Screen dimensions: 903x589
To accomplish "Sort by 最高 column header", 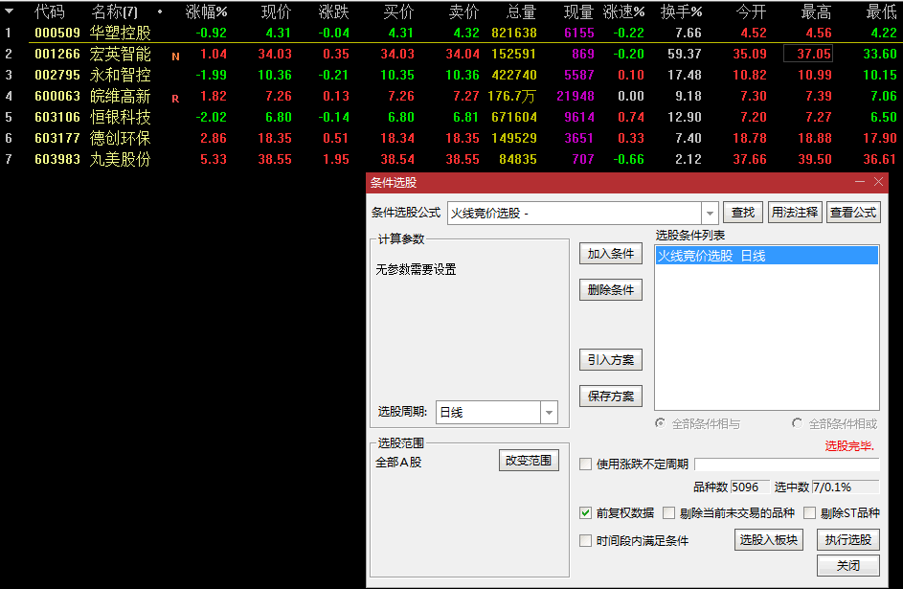I will (x=817, y=11).
